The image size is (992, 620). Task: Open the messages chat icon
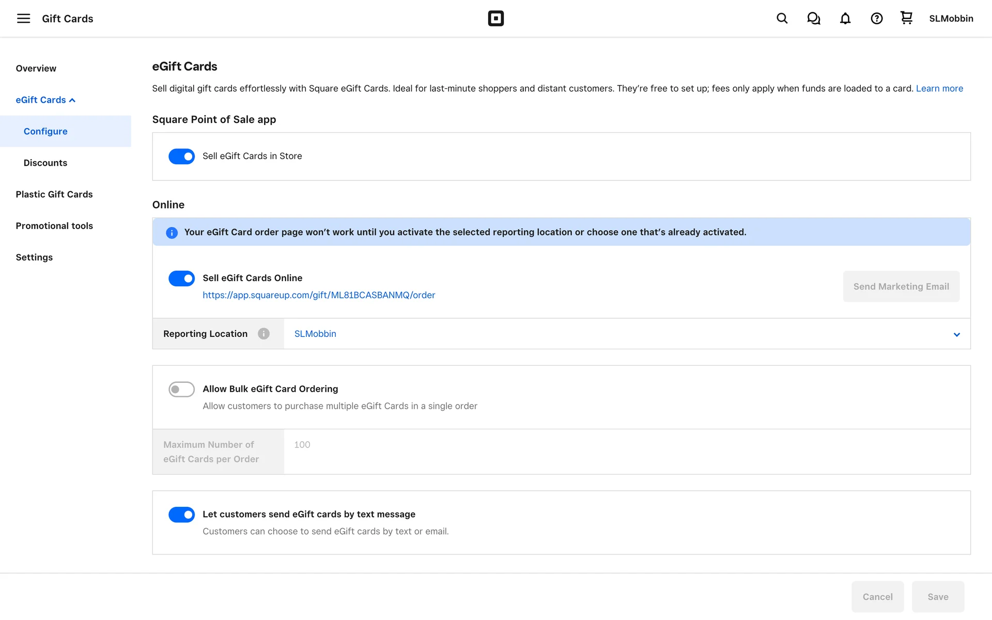813,19
